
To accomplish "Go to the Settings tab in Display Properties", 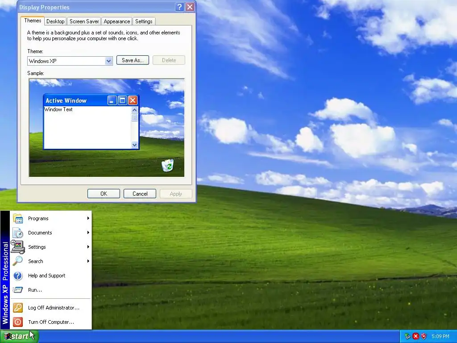I will point(144,21).
